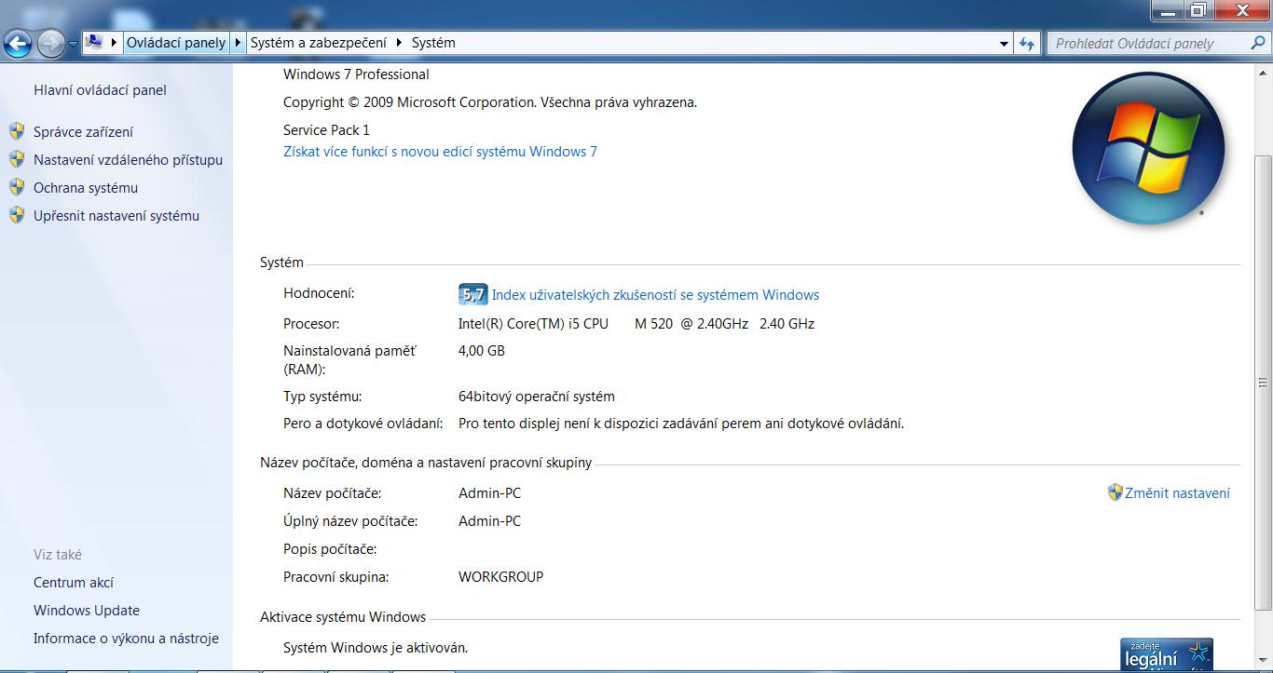Open Informace o výkonu a nástroje
Image resolution: width=1273 pixels, height=673 pixels.
[x=126, y=639]
